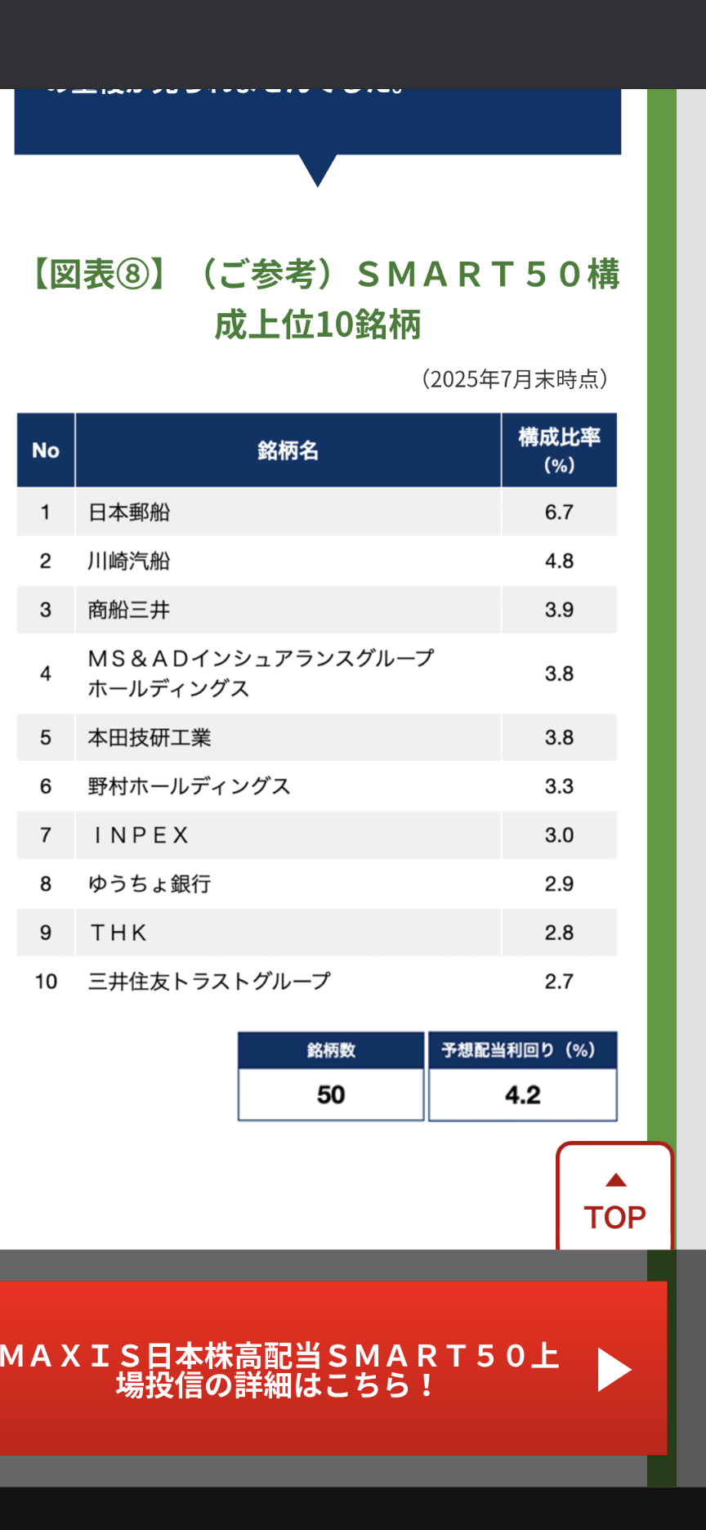706x1530 pixels.
Task: Tap the TOP button text
Action: (x=614, y=1217)
